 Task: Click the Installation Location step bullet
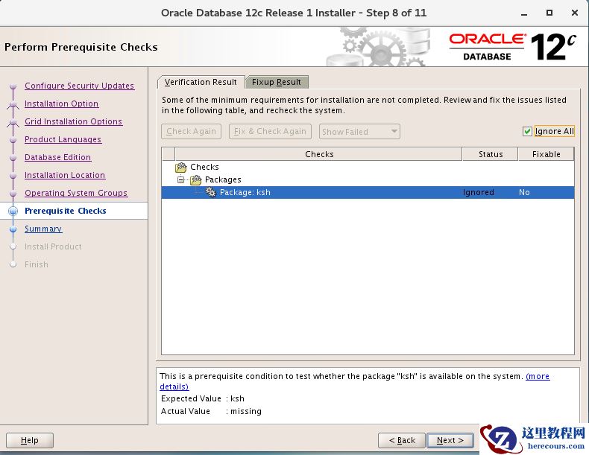pos(13,176)
